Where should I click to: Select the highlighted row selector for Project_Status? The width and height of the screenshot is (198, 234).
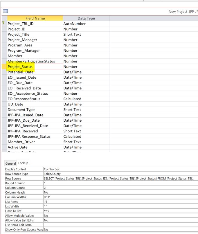pos(3,66)
